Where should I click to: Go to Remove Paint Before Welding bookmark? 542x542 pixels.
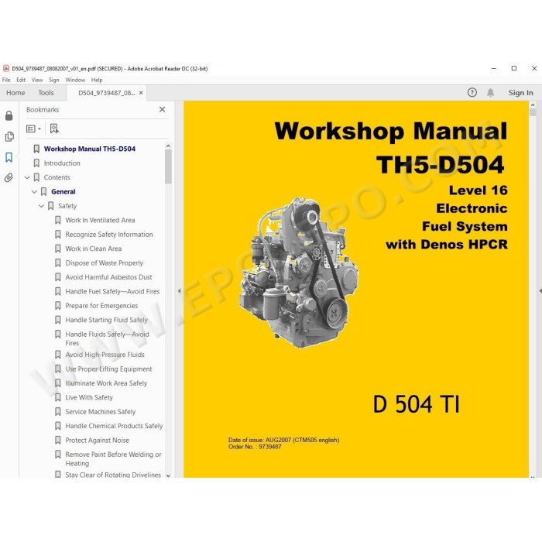(x=113, y=458)
